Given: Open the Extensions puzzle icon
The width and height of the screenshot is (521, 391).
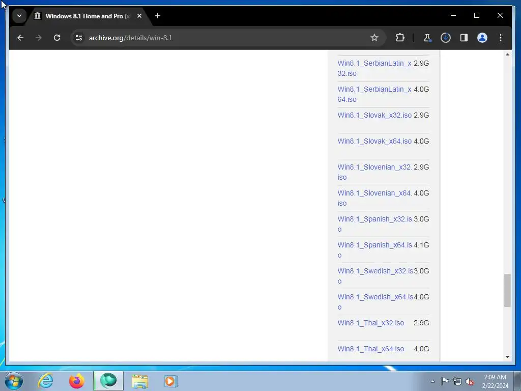Looking at the screenshot, I should tap(400, 38).
